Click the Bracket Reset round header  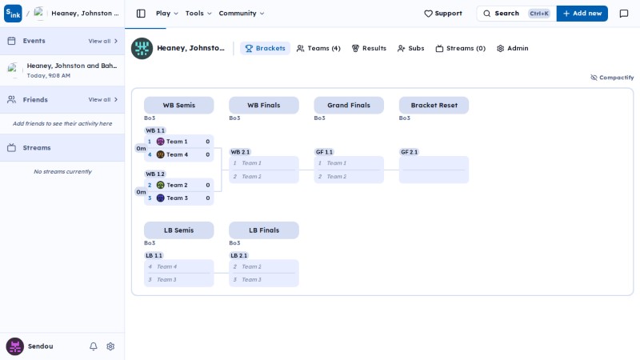(434, 105)
